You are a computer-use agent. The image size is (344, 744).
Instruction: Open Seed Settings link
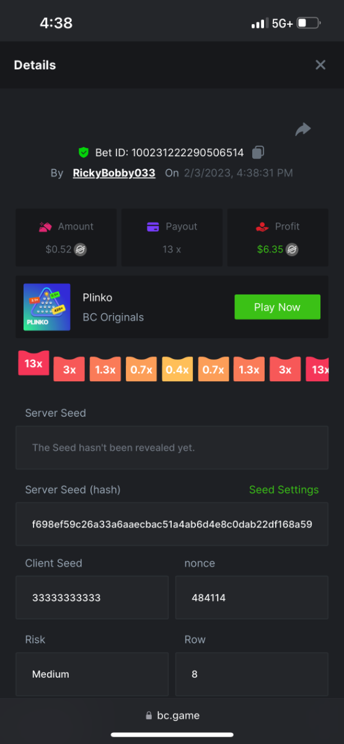(x=284, y=490)
